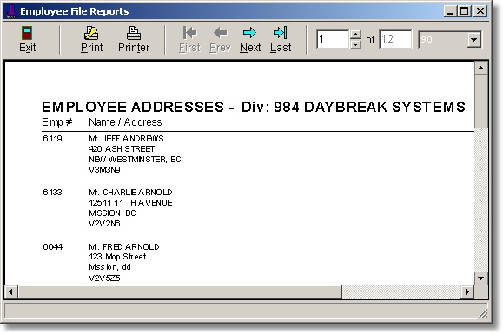The height and width of the screenshot is (334, 503).
Task: Click the horizontal scrollbar thumb
Action: 180,292
